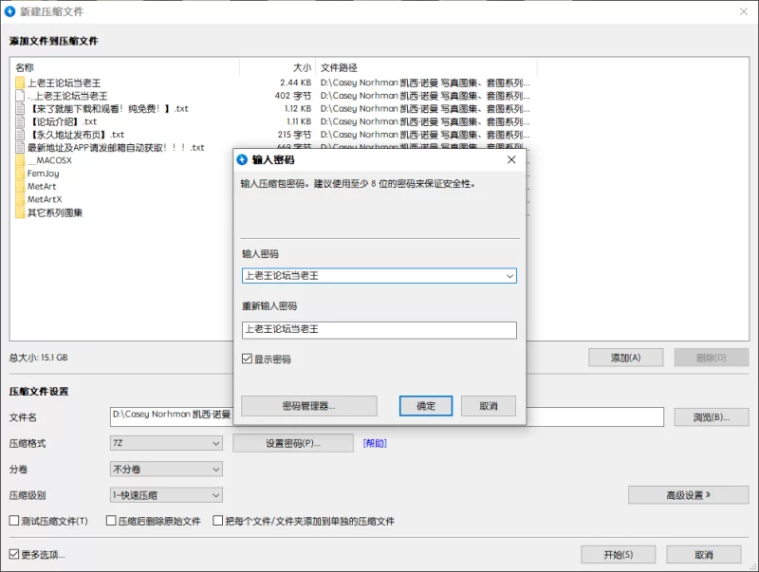This screenshot has width=759, height=572.
Task: Open the 帮助 link next to 设置密码
Action: [x=374, y=443]
